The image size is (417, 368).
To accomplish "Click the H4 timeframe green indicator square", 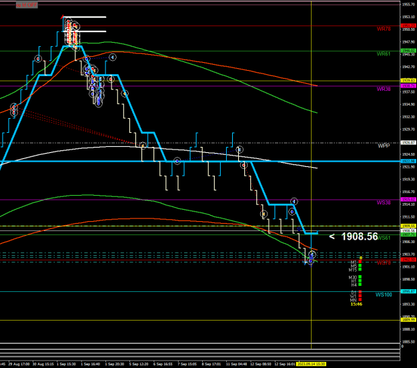I will point(360,285).
